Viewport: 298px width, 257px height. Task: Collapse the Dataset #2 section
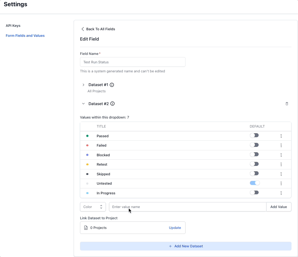[x=83, y=104]
